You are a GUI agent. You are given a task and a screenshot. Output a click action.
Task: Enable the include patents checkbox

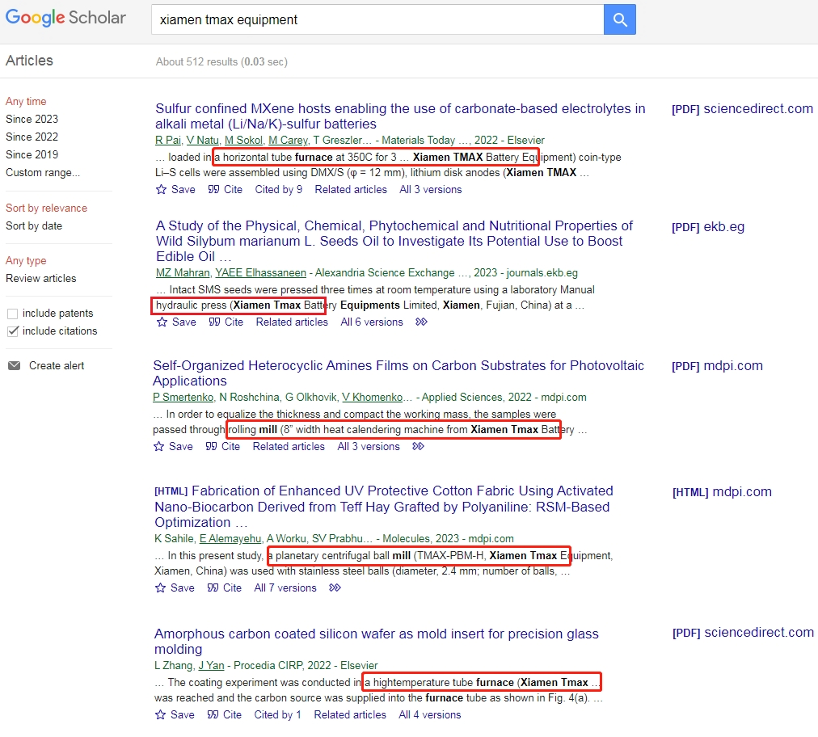point(12,314)
